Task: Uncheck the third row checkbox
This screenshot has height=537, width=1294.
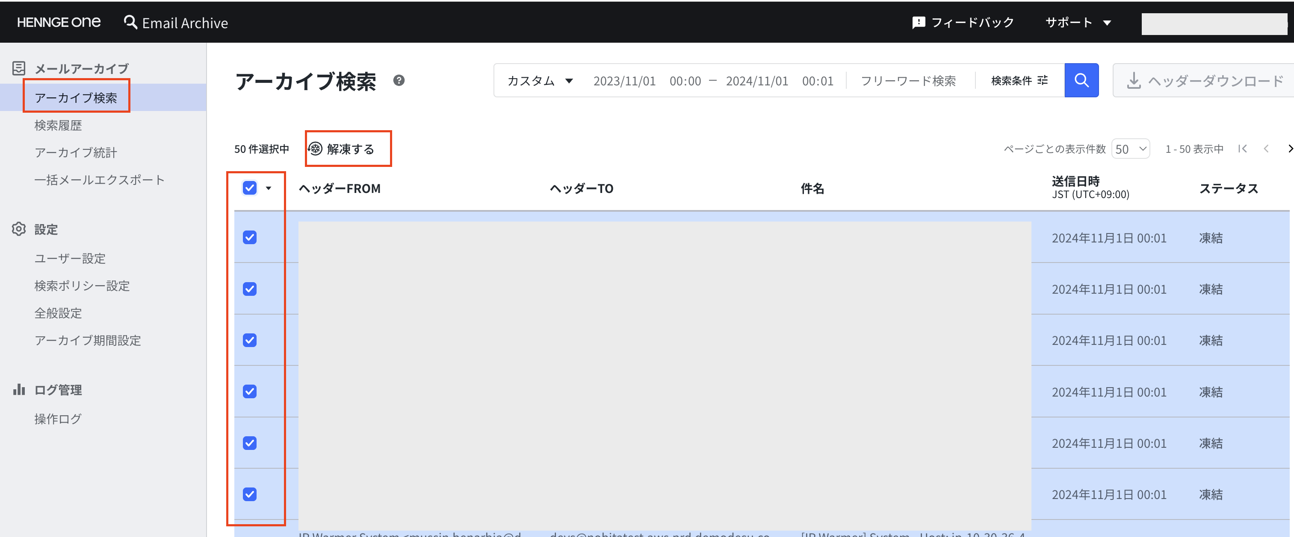Action: click(x=250, y=340)
